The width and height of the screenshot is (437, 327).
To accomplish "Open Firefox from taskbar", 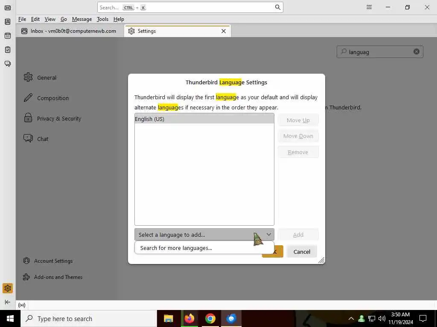I will tap(189, 318).
